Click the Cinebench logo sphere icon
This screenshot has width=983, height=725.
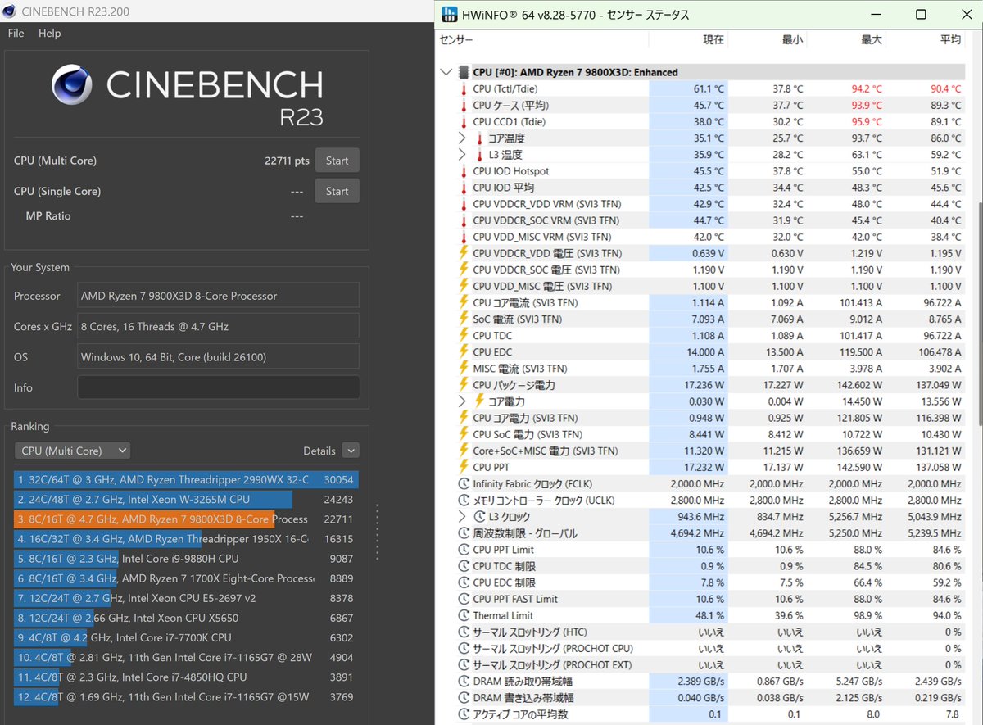tap(74, 85)
